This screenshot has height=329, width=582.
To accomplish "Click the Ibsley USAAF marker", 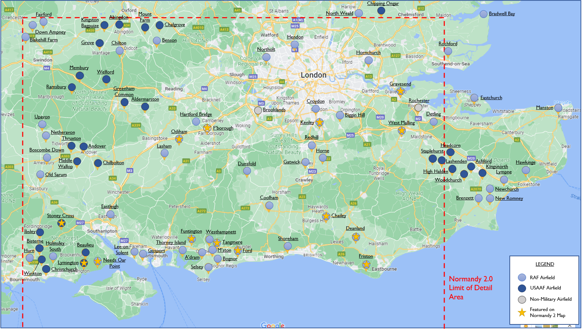I will coord(40,232).
